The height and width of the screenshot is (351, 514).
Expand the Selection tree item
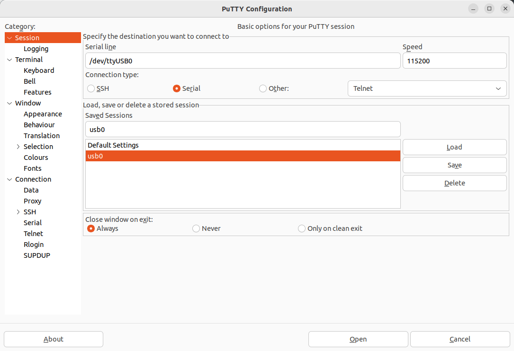(18, 146)
